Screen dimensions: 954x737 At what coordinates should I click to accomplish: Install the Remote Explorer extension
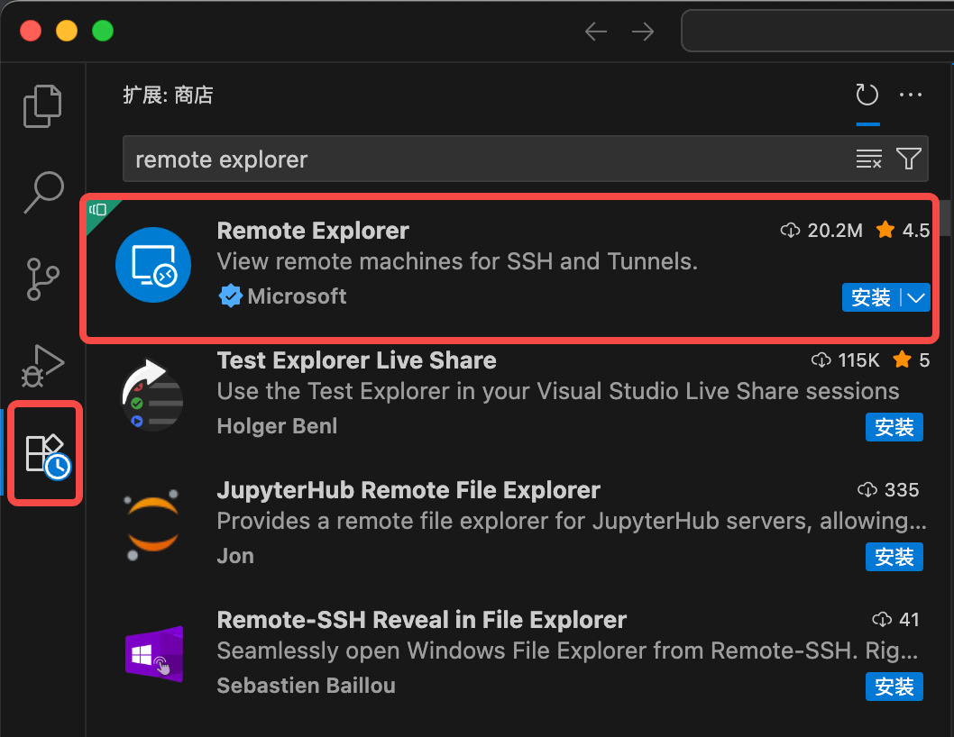pos(870,298)
